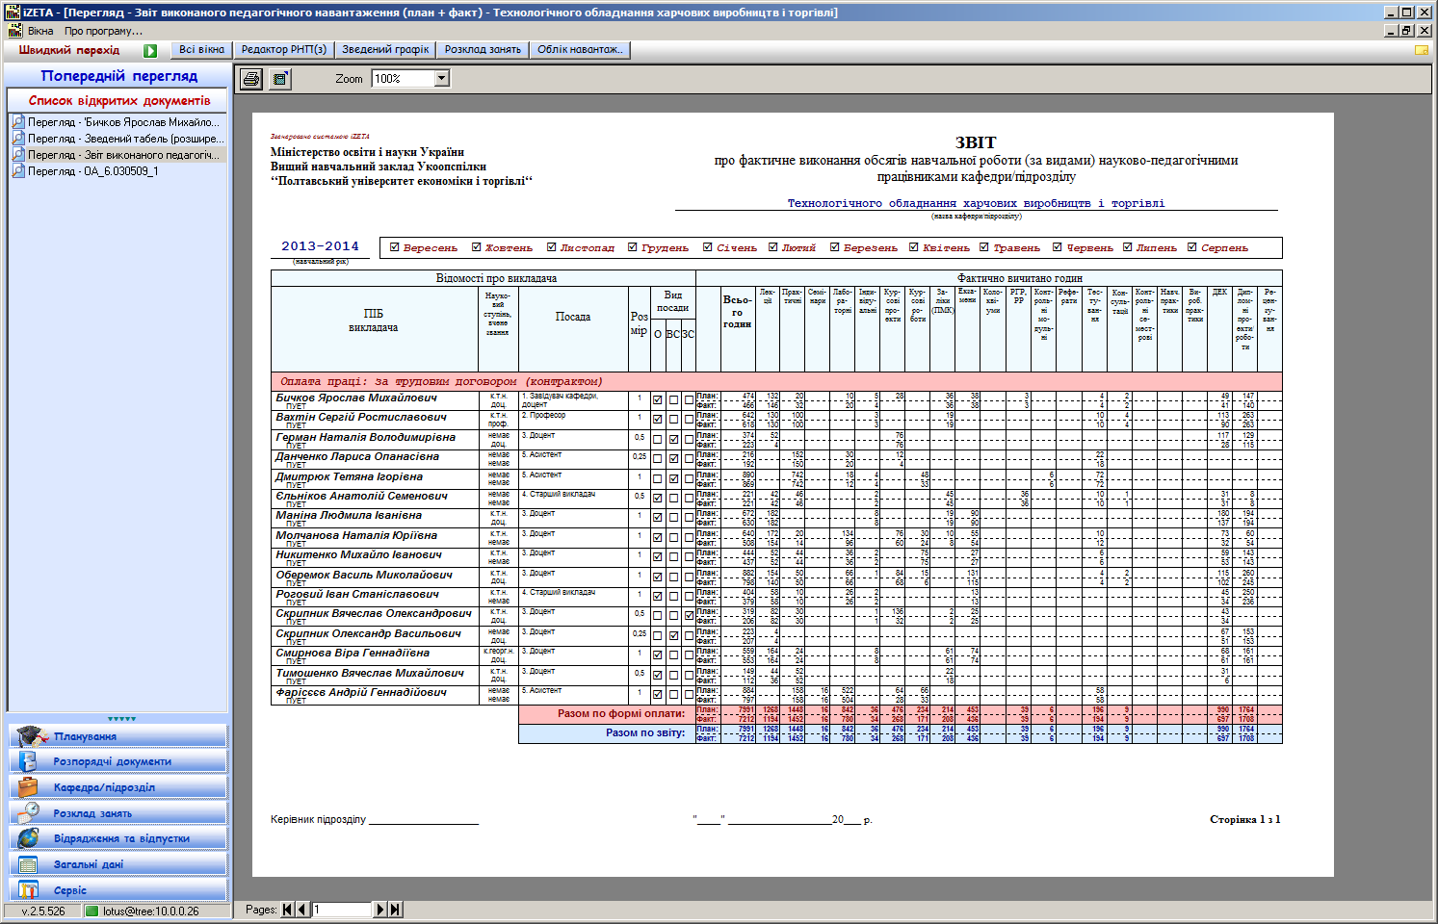Image resolution: width=1438 pixels, height=924 pixels.
Task: Click the name Бичков Ярослав Михайлович
Action: click(x=356, y=398)
